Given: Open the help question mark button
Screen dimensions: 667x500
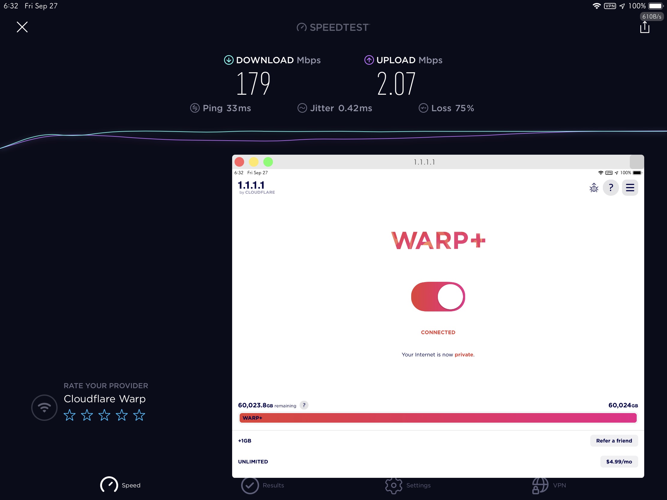Looking at the screenshot, I should [611, 188].
